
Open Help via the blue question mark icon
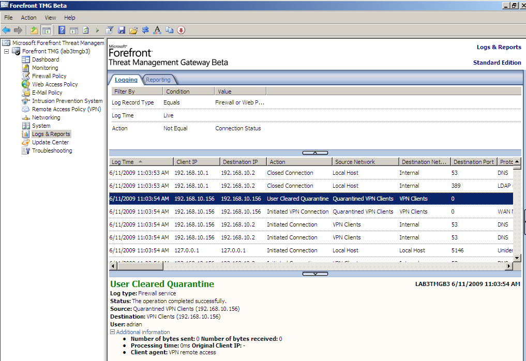[62, 30]
